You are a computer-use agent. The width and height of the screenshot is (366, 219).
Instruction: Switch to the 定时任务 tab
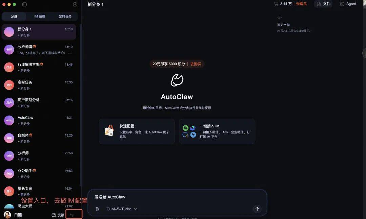pos(65,16)
